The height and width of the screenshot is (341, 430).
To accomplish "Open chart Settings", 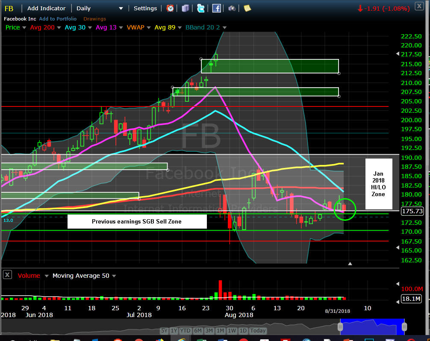I will (145, 8).
